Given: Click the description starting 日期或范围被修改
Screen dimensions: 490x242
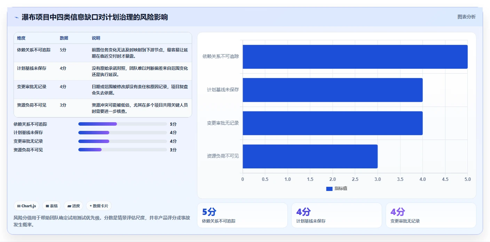Looking at the screenshot, I should pyautogui.click(x=140, y=90).
